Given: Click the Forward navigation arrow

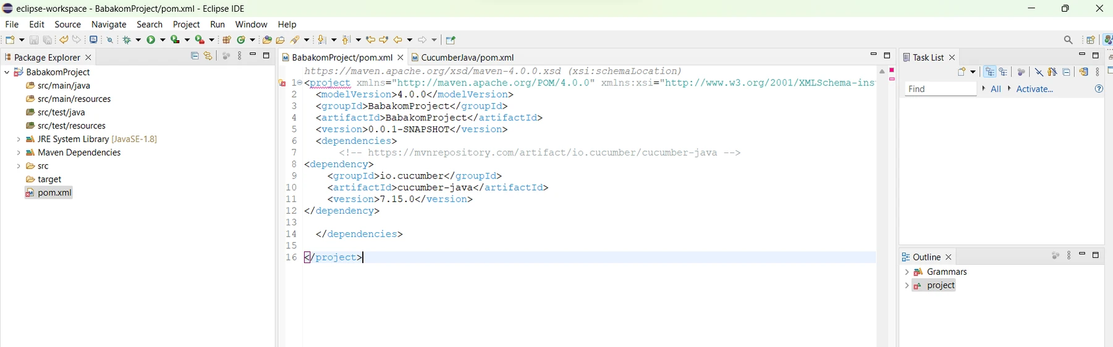Looking at the screenshot, I should pos(423,40).
